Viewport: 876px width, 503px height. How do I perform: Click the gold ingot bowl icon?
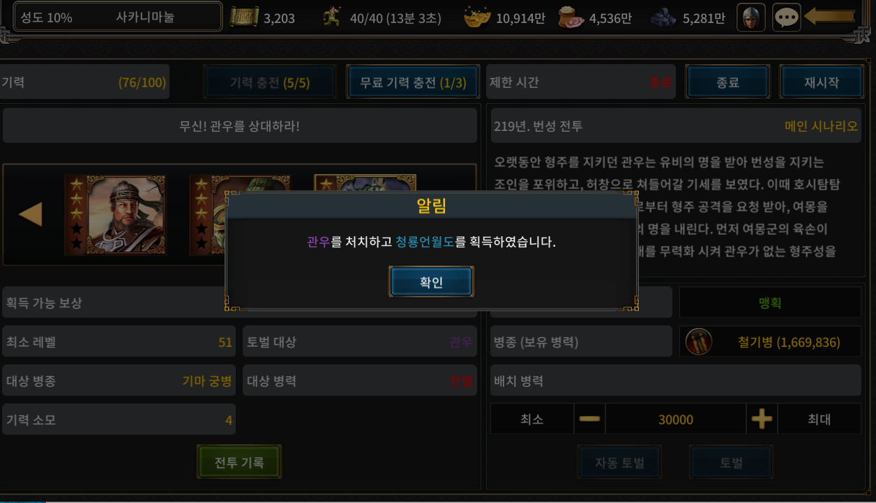(478, 17)
